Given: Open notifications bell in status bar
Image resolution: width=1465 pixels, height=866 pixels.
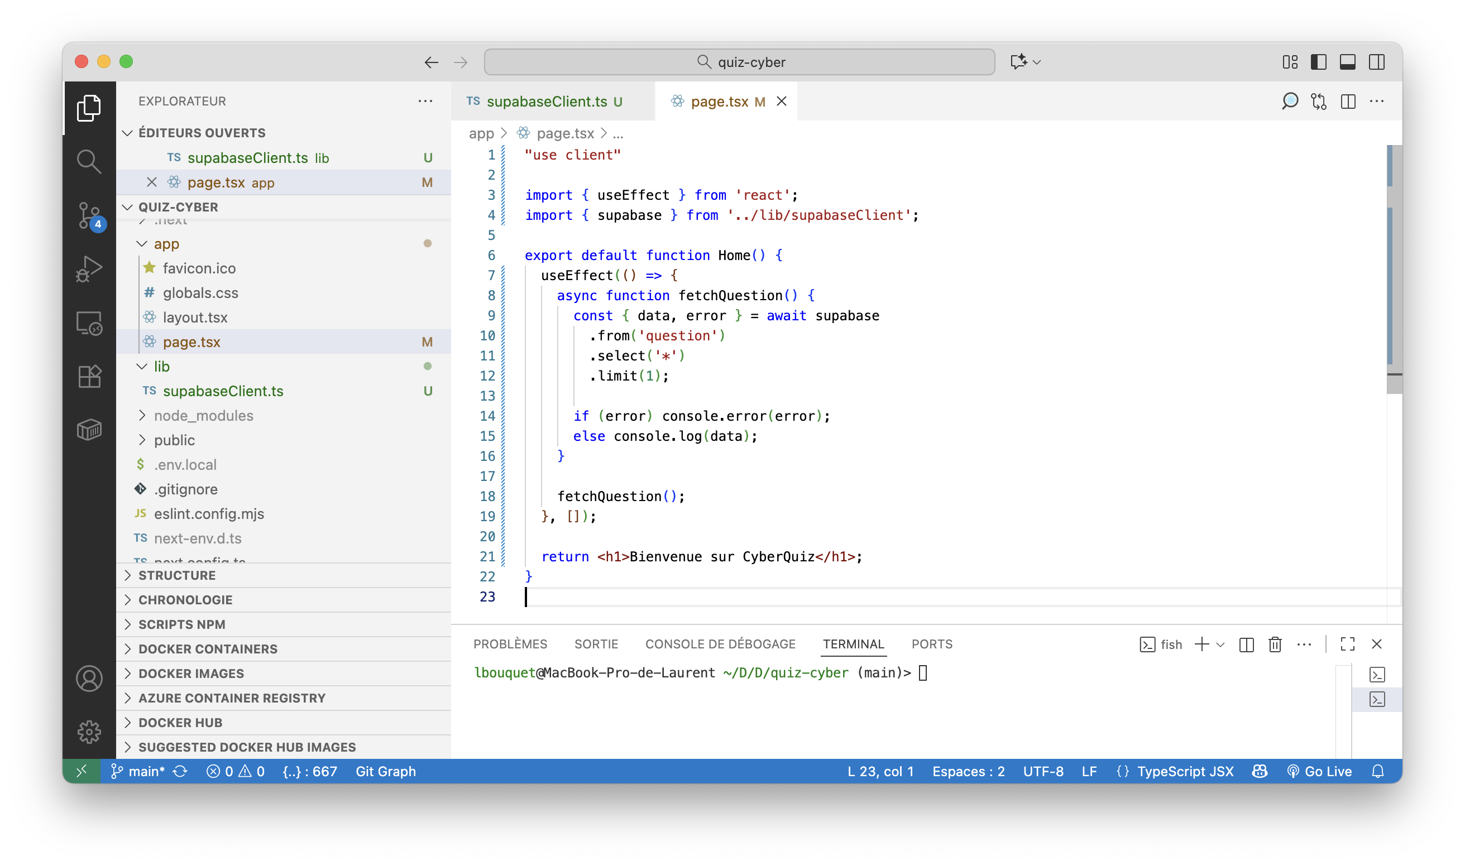Looking at the screenshot, I should click(1377, 772).
